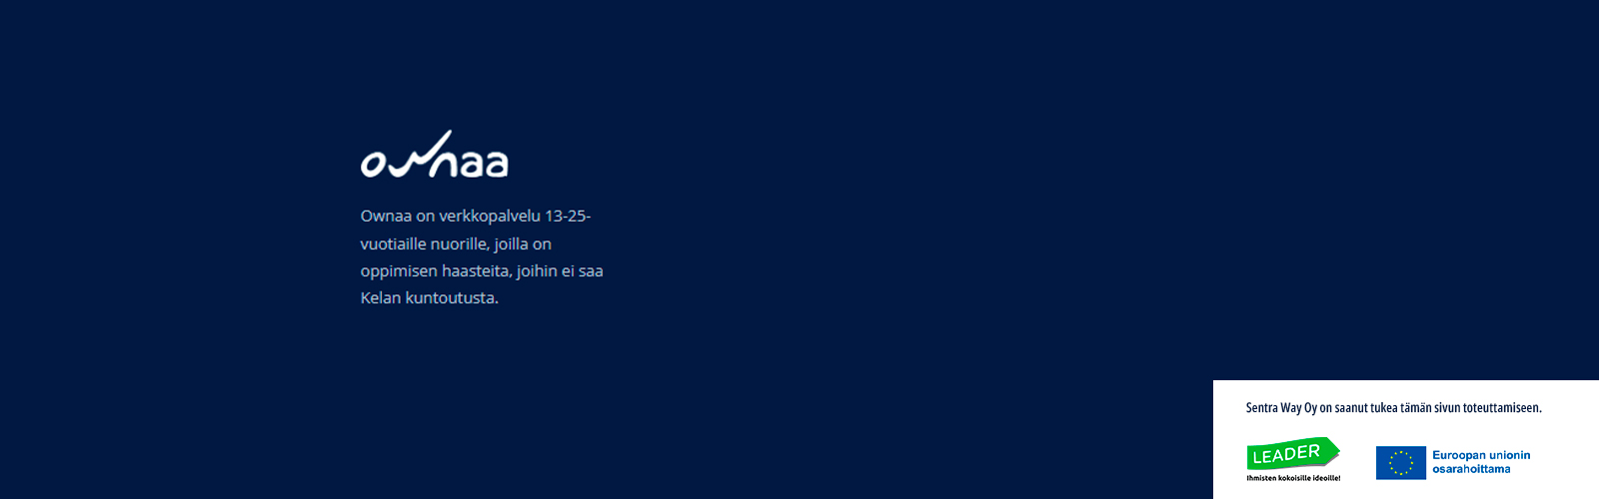Click the yellow star circle on EU flag
The image size is (1599, 499).
1401,463
